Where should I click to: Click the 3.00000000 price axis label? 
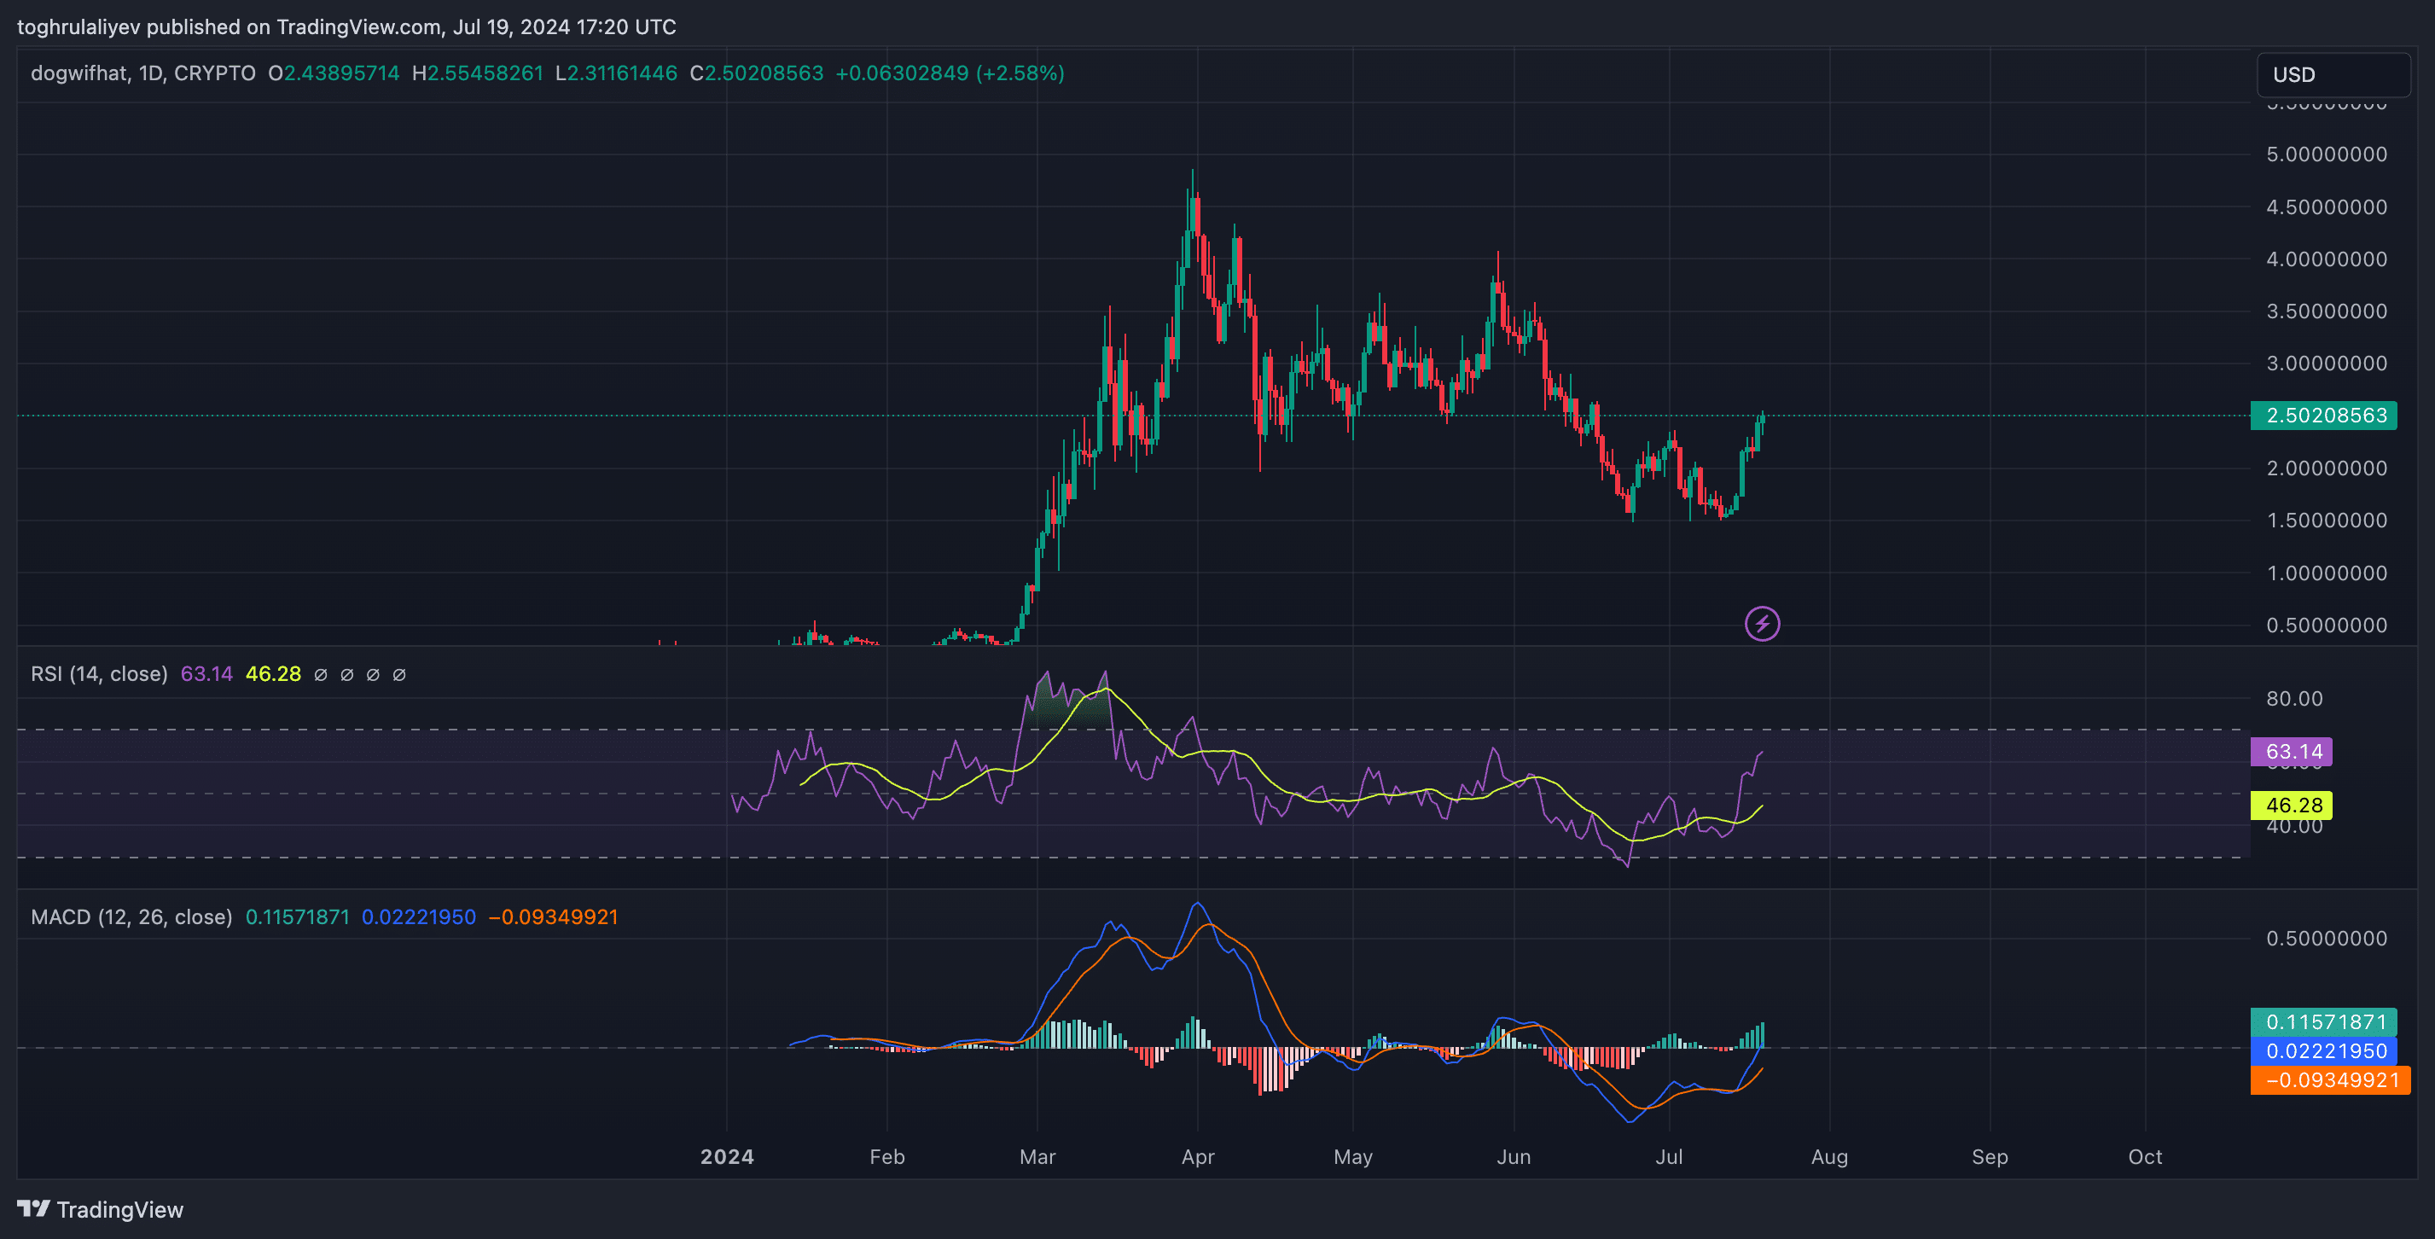[x=2327, y=364]
